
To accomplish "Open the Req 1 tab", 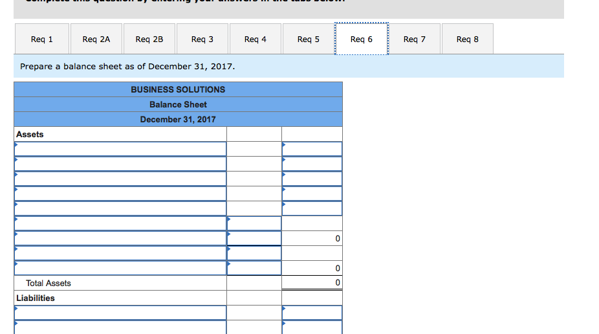I will [x=42, y=39].
